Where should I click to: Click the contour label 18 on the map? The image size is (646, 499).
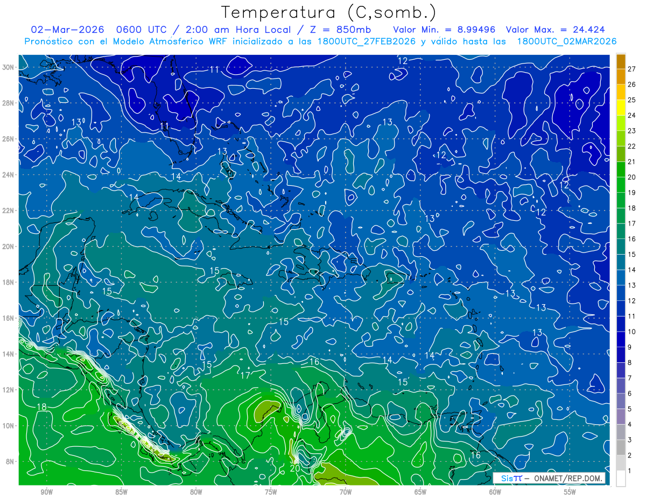coord(41,407)
